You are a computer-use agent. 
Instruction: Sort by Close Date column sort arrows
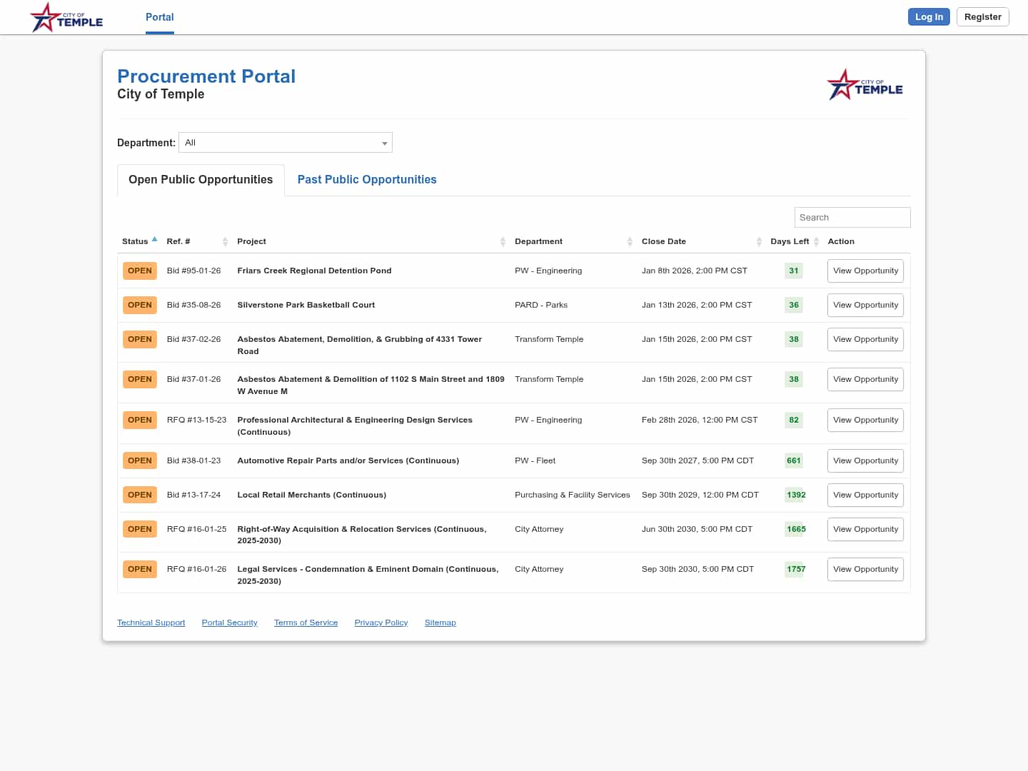[759, 242]
